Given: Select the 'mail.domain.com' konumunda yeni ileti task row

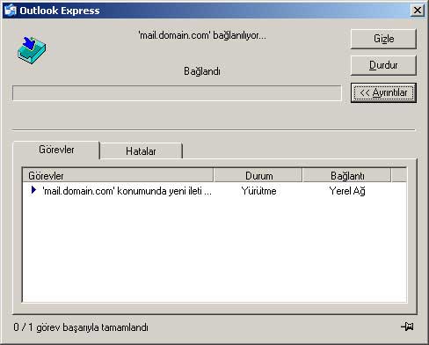Looking at the screenshot, I should click(214, 191).
